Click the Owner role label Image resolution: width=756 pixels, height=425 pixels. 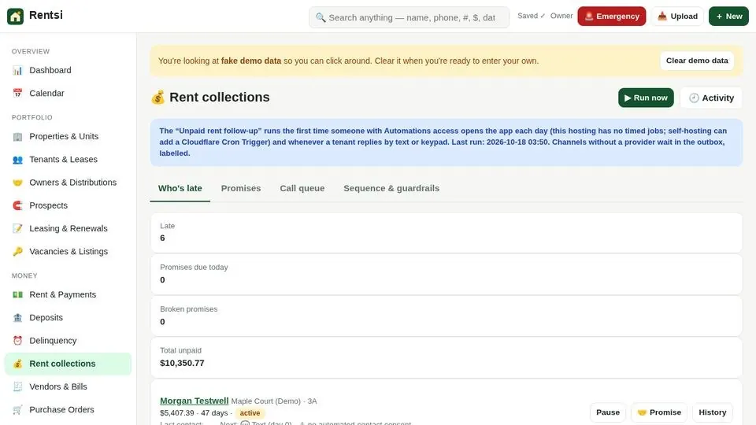click(561, 16)
